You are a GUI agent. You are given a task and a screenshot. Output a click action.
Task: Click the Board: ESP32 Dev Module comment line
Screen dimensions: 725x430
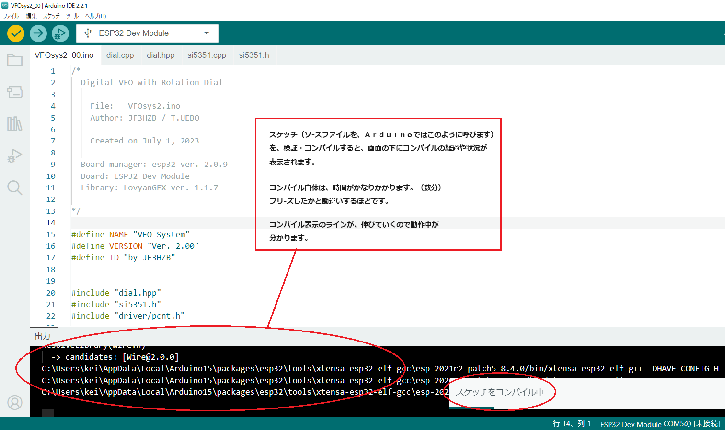pos(135,176)
